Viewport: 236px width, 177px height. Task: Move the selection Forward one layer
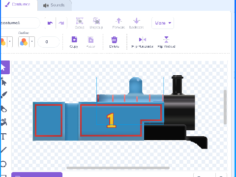[118, 23]
